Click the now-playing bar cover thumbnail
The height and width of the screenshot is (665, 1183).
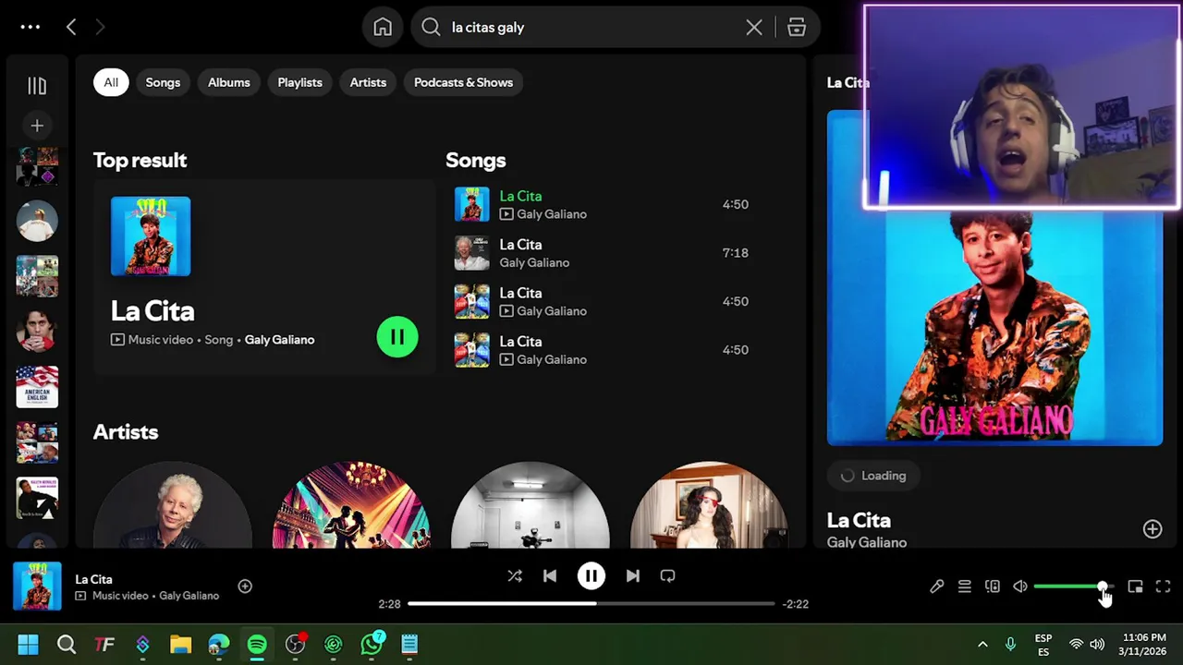coord(37,586)
